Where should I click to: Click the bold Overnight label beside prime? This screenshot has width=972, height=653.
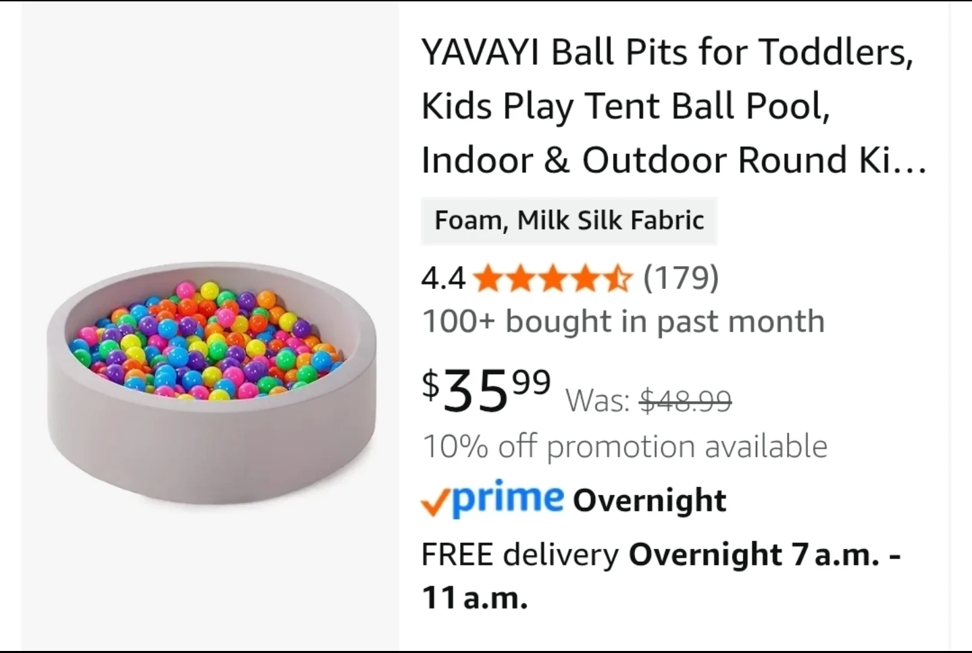pos(649,500)
